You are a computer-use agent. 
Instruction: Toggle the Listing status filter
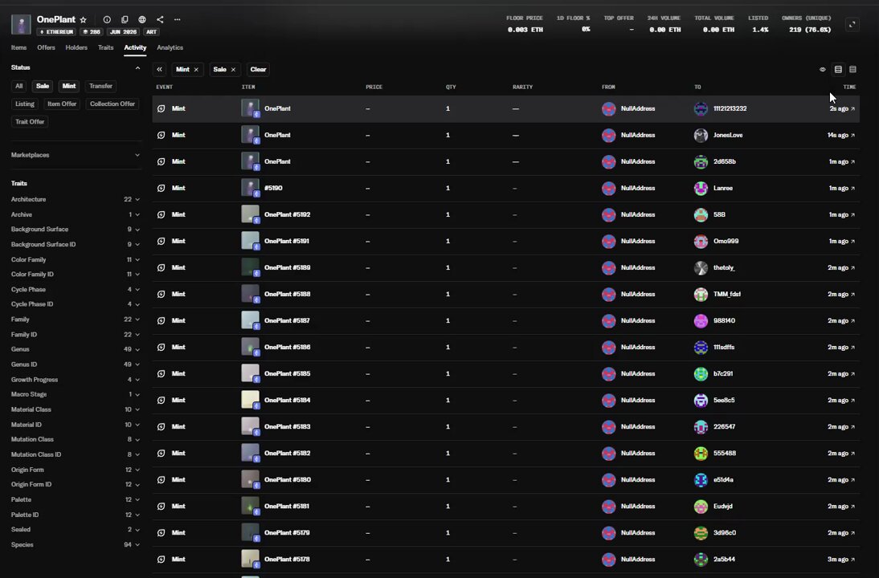25,104
